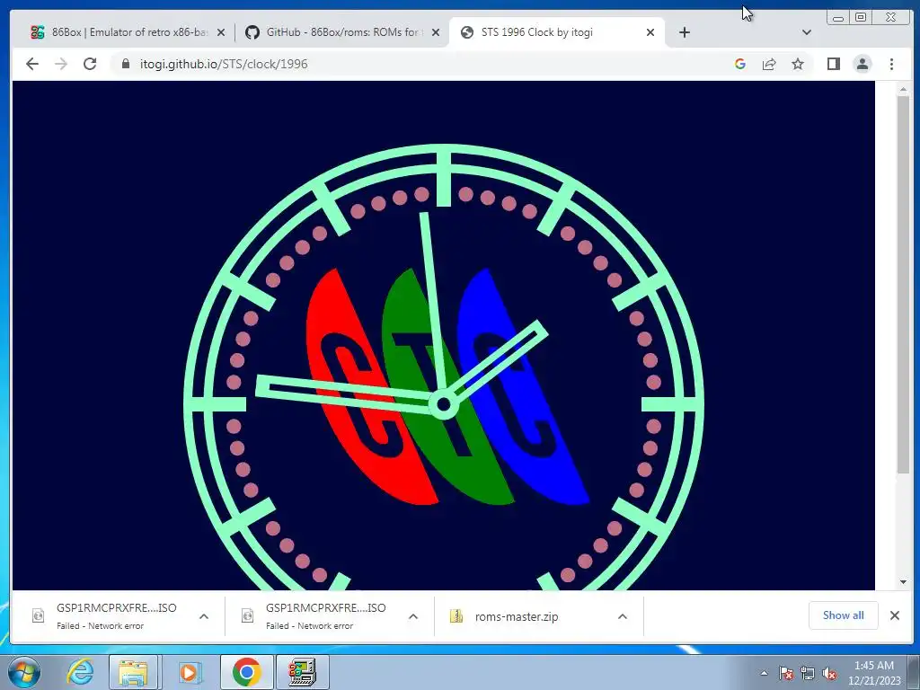
Task: Toggle the Chrome side panel
Action: (x=833, y=64)
